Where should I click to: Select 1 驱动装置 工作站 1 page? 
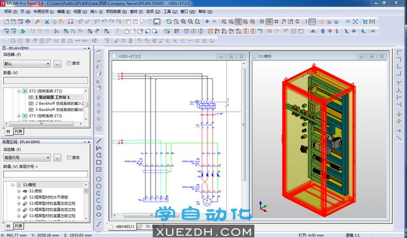click(52, 97)
